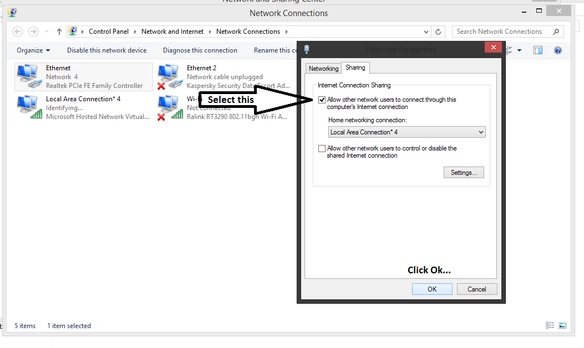Viewport: 584px width, 348px height.
Task: Click the Identifying... status text
Action: point(64,108)
